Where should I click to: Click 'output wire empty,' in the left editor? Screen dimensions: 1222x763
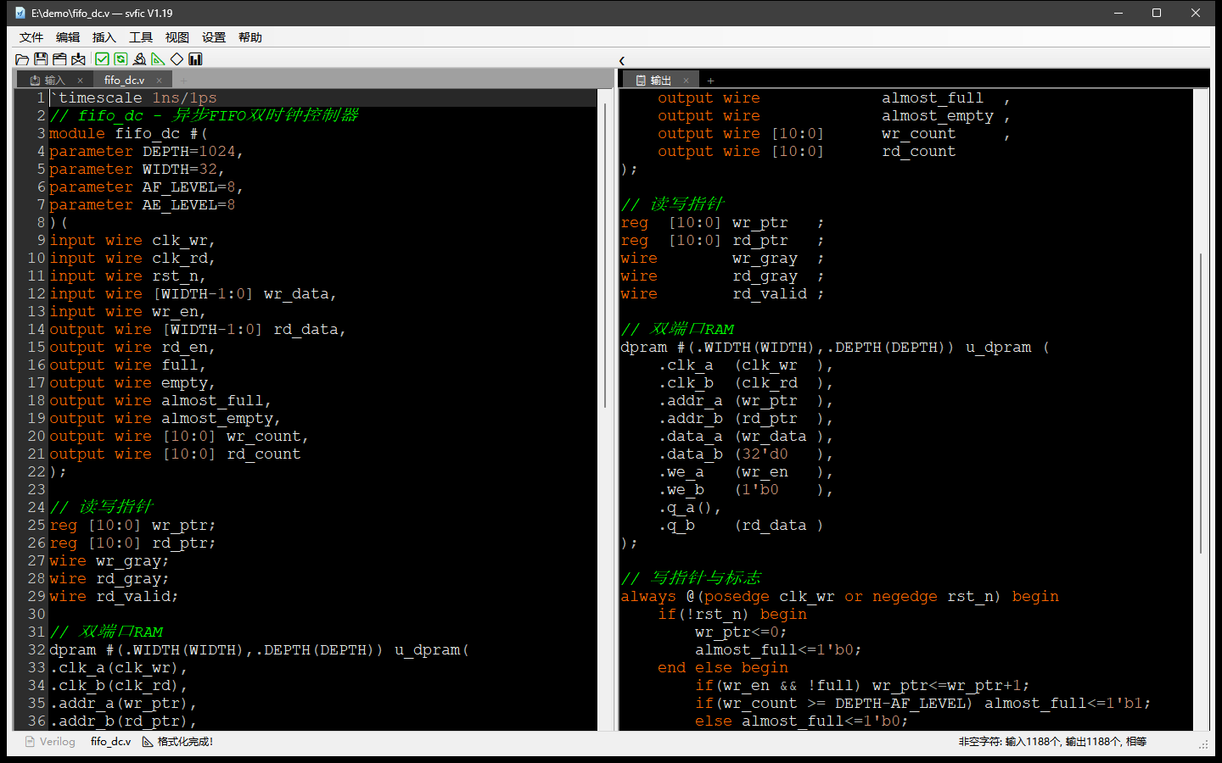coord(132,383)
